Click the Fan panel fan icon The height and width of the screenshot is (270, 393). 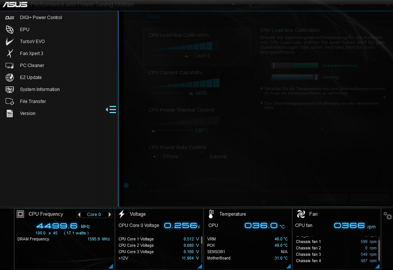pos(301,214)
